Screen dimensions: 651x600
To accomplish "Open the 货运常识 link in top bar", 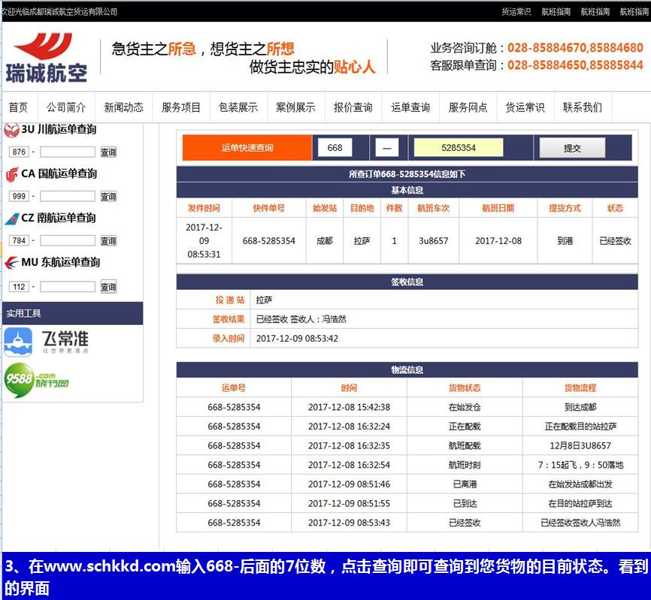I will pyautogui.click(x=516, y=12).
